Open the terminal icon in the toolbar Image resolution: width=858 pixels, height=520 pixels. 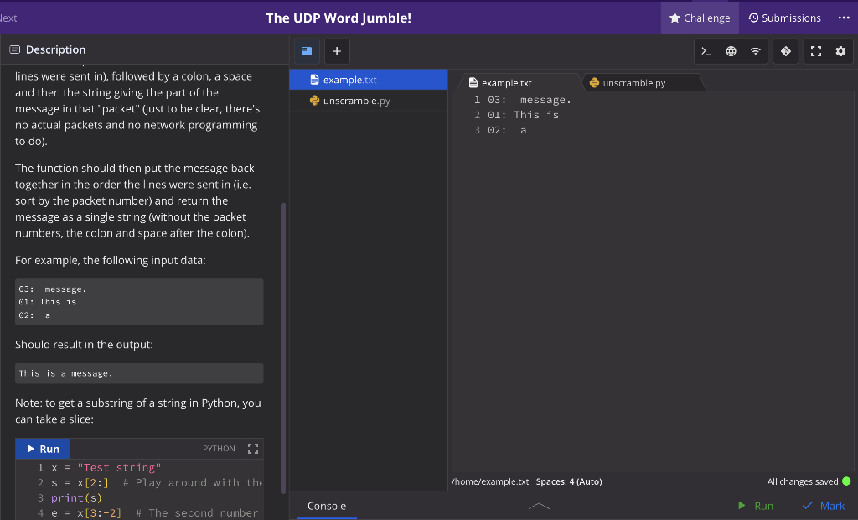coord(705,51)
